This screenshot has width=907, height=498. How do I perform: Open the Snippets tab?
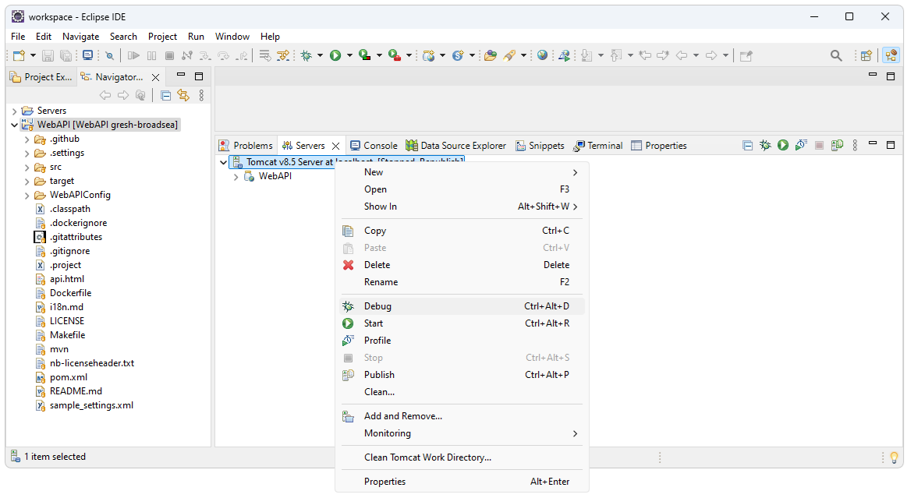(x=540, y=146)
